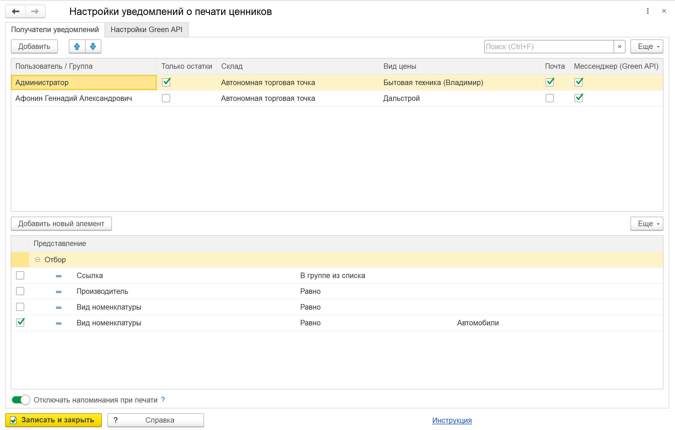675x430 pixels.
Task: Enable the Почта checkbox for Афонин Геннадий Александрович
Action: 549,98
